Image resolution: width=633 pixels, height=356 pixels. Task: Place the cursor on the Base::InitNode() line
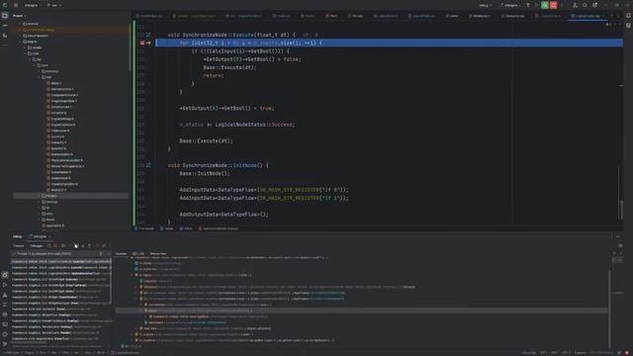(x=205, y=174)
